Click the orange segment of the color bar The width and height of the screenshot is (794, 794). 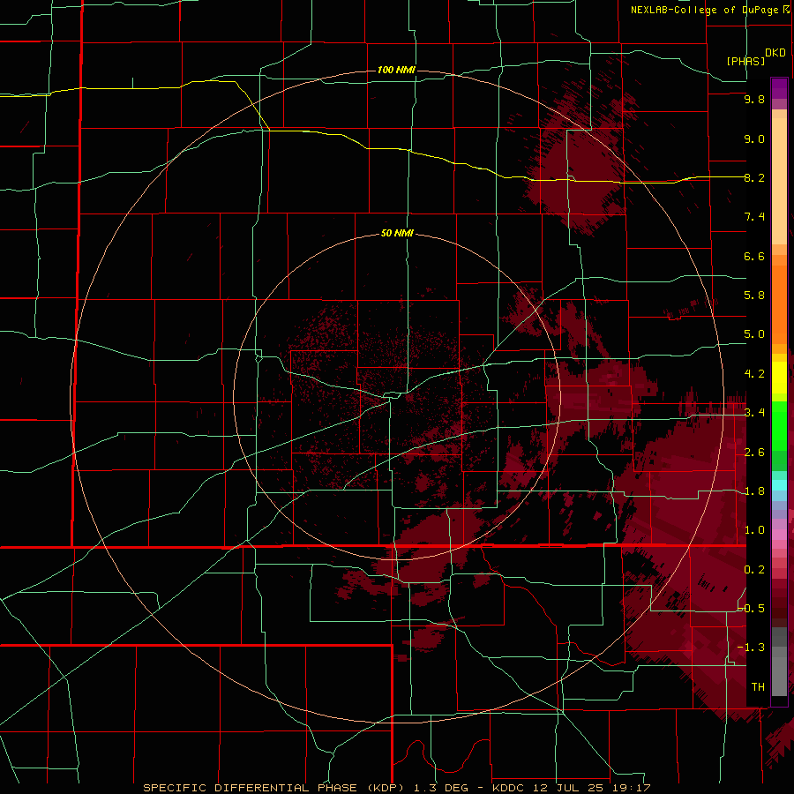[779, 304]
